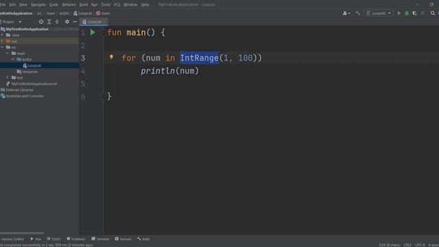Click the src breadcrumb in navigation bar

[39, 13]
